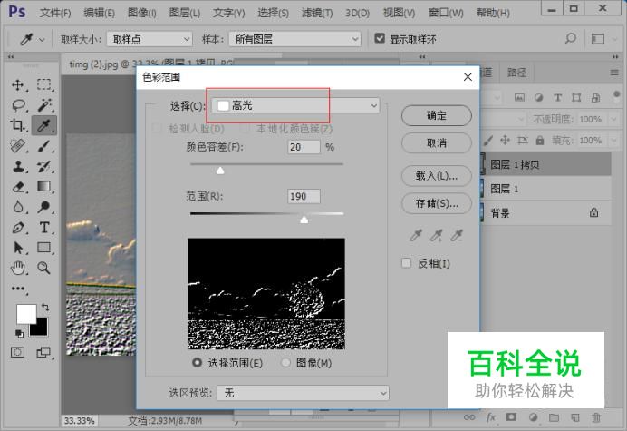Click the Cancel button
The width and height of the screenshot is (627, 431).
click(436, 143)
